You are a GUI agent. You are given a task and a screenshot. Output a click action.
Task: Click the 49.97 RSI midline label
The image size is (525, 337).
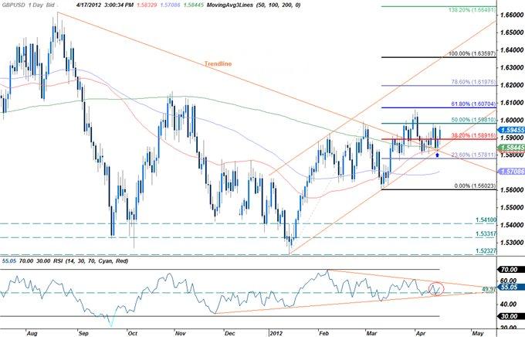489,289
